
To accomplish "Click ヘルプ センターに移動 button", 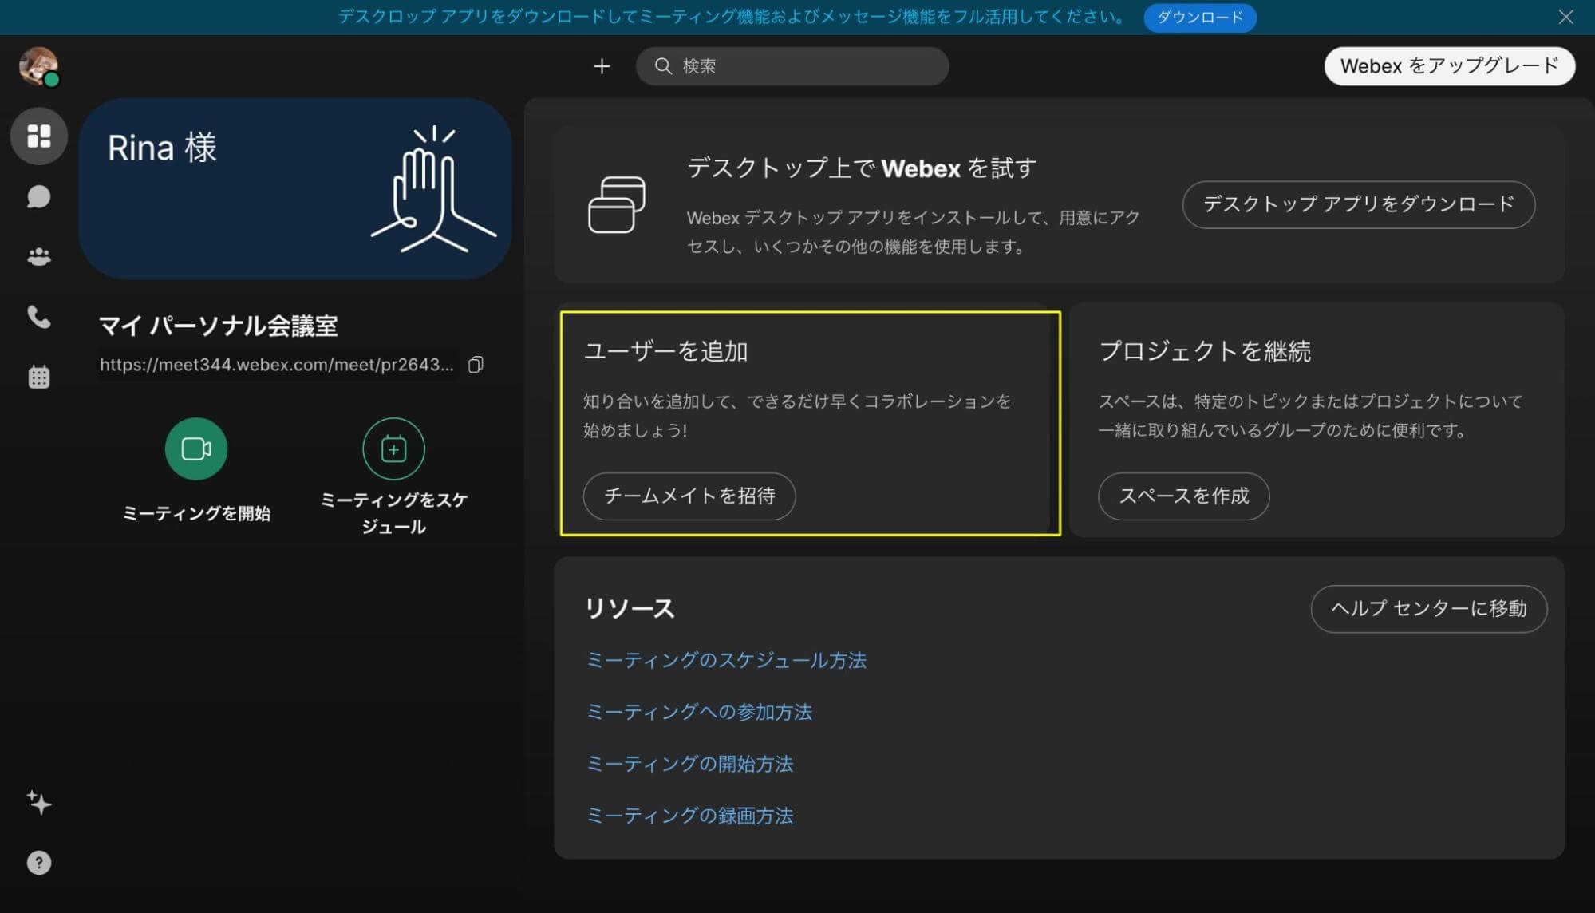I will tap(1428, 609).
